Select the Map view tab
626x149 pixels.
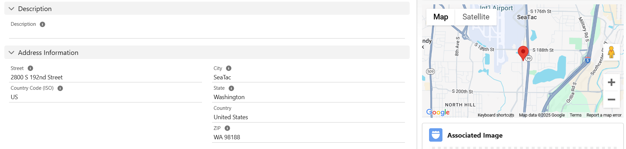coord(440,17)
